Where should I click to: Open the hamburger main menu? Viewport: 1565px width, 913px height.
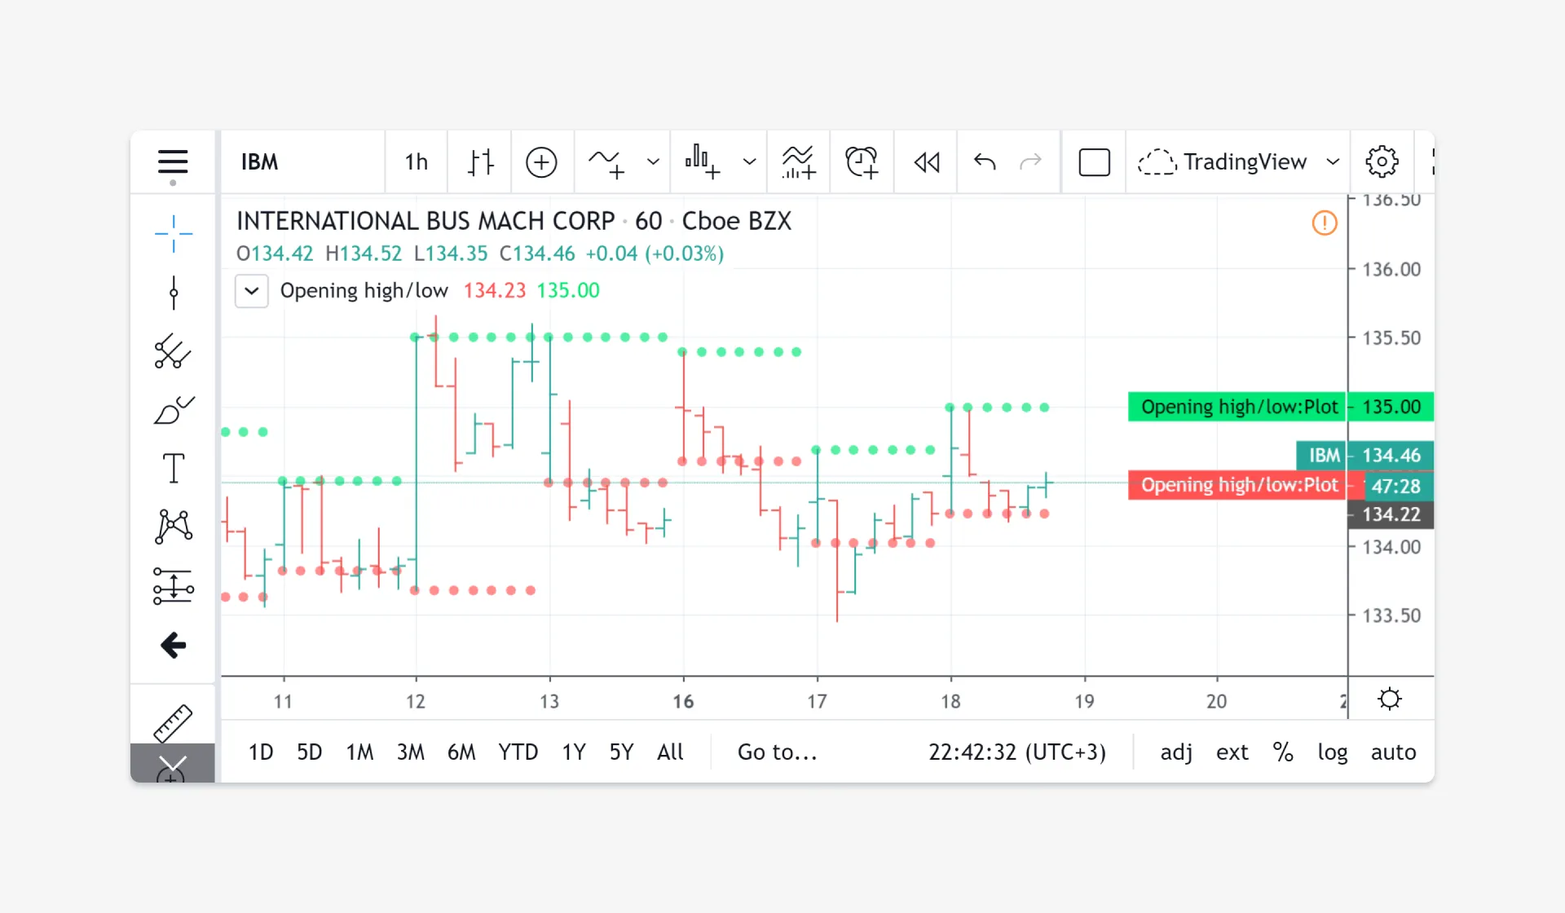173,161
